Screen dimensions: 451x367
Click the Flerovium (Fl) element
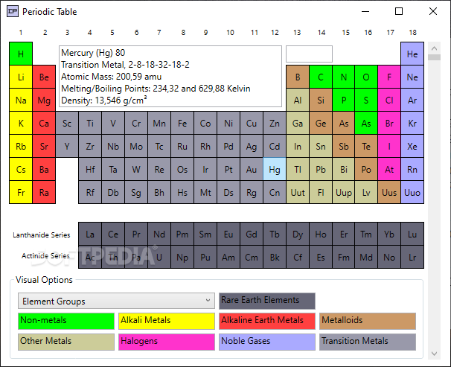point(321,192)
